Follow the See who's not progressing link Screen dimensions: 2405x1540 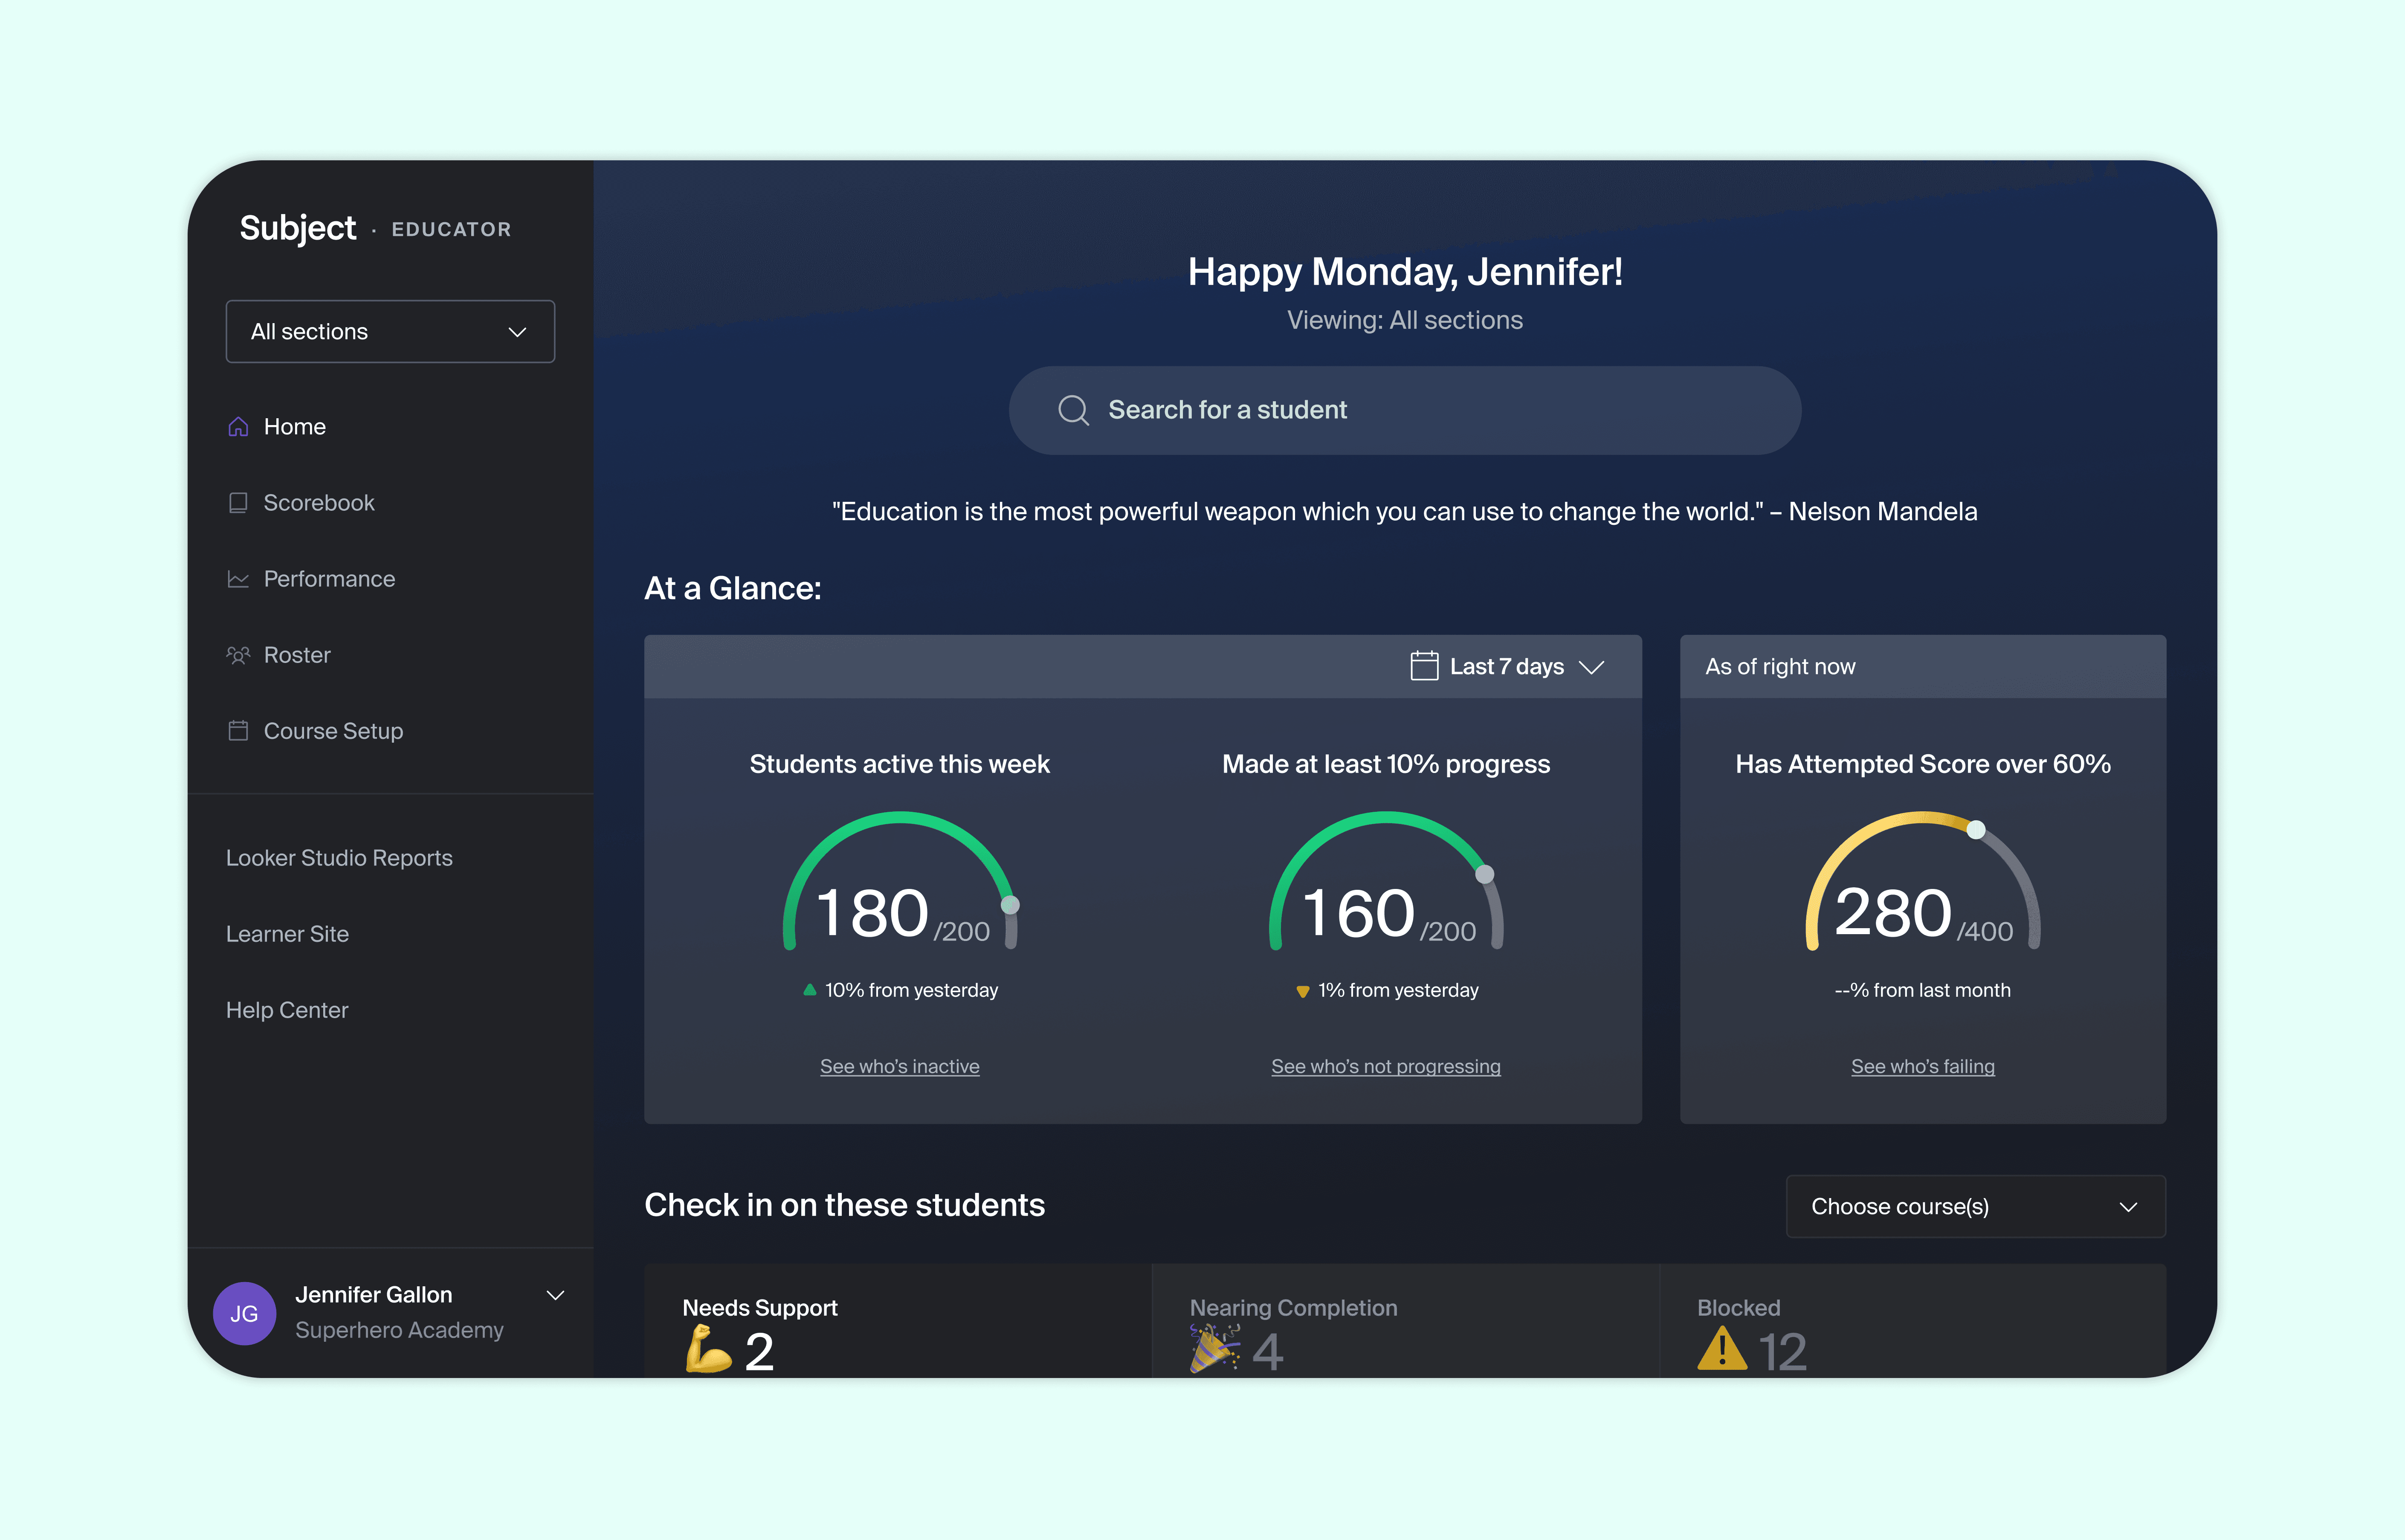tap(1385, 1066)
